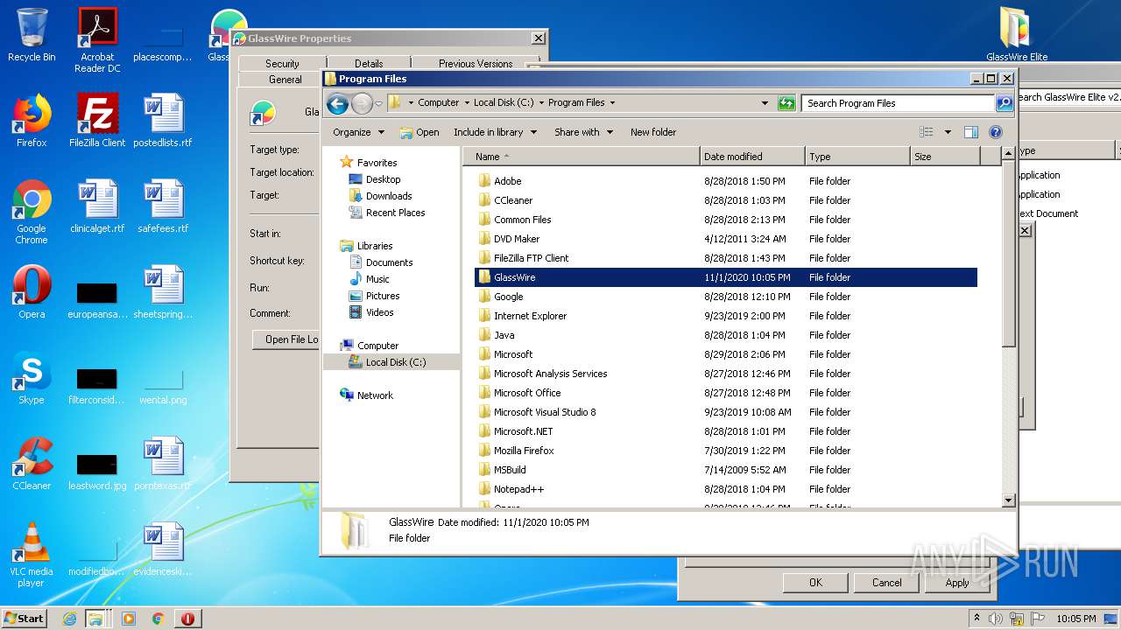Launch FileZilla Client desktop shortcut
The height and width of the screenshot is (630, 1121).
(x=97, y=120)
